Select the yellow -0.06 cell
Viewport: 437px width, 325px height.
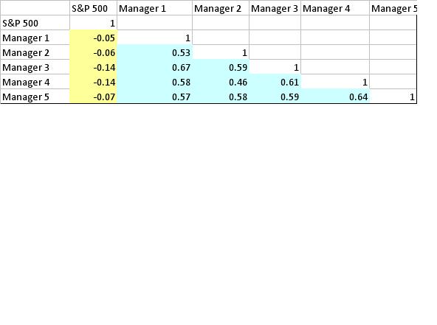(93, 52)
